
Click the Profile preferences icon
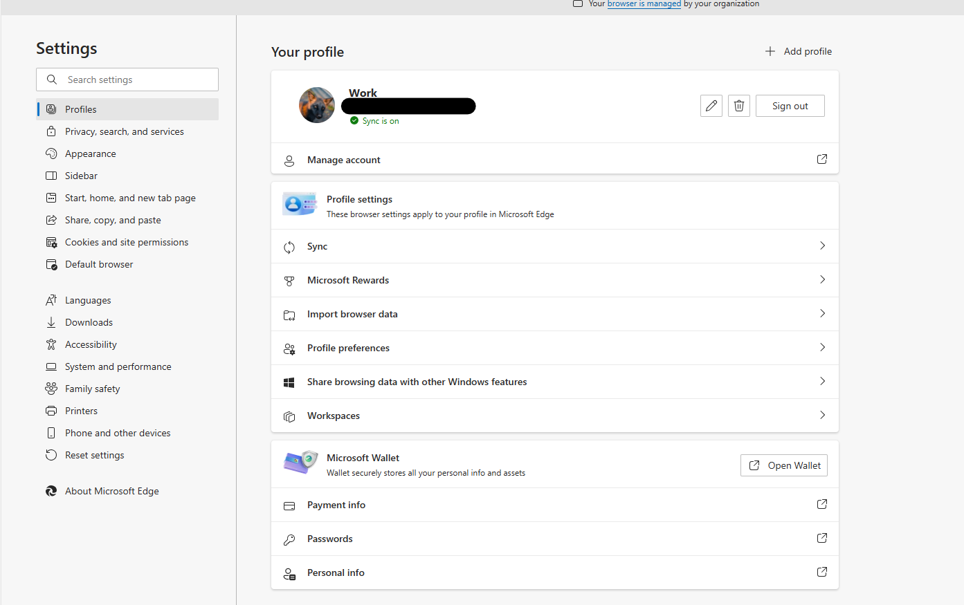[289, 348]
